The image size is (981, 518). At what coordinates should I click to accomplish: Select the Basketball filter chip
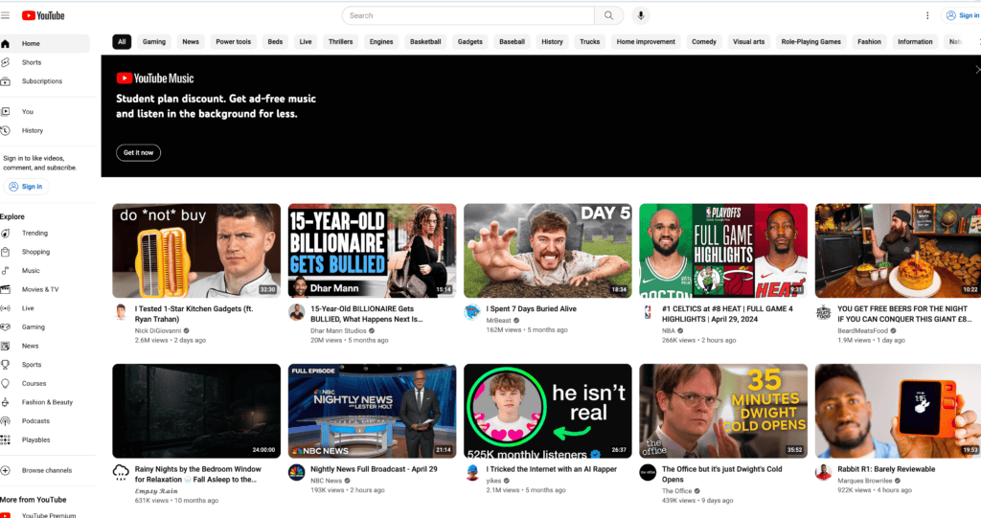(x=425, y=42)
